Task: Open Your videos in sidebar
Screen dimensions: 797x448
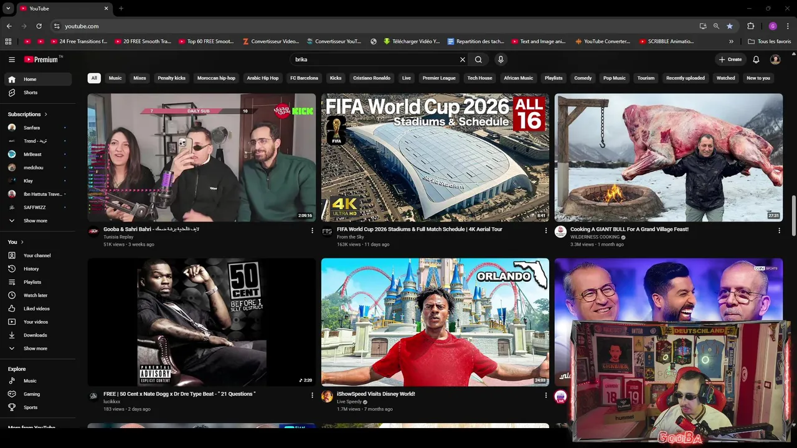Action: [x=39, y=322]
